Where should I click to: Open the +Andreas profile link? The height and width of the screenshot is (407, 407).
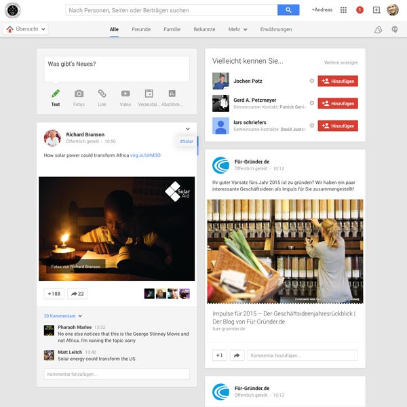(x=322, y=10)
